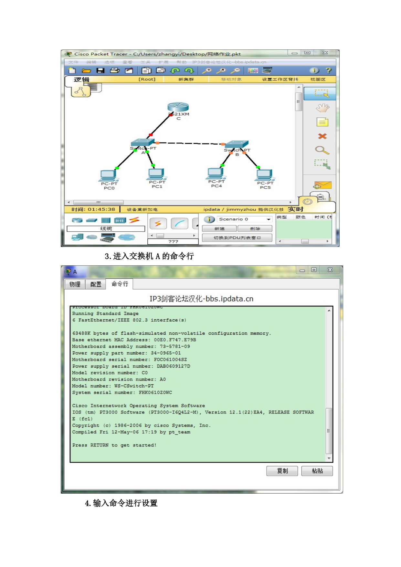The width and height of the screenshot is (401, 567).
Task: Select the Multiuser Connection category icon
Action: click(x=126, y=237)
